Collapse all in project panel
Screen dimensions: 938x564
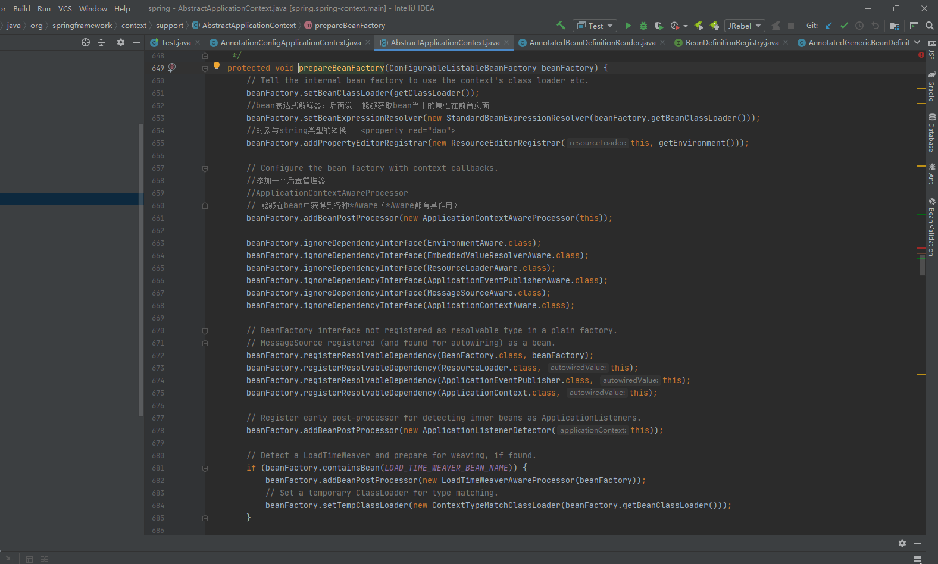pyautogui.click(x=101, y=42)
